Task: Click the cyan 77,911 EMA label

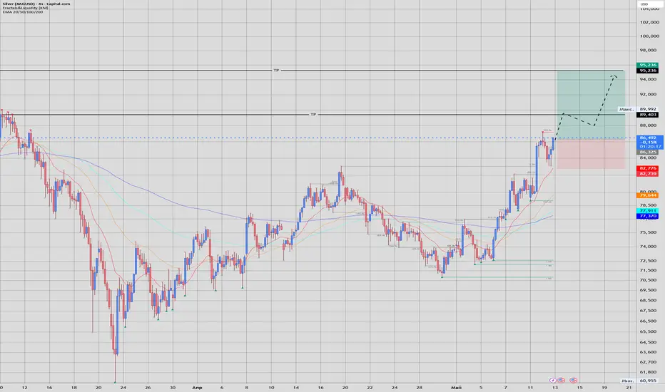Action: pos(648,210)
